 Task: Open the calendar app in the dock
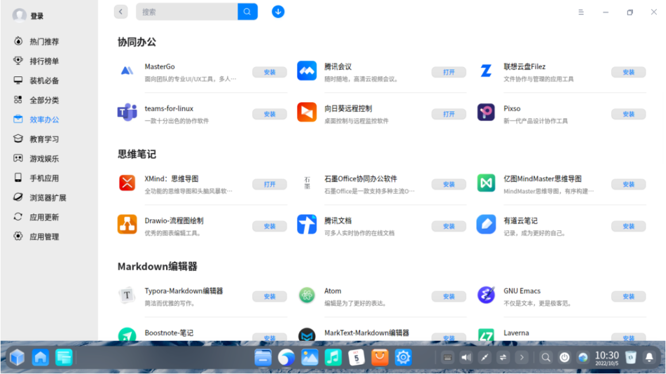pos(357,357)
